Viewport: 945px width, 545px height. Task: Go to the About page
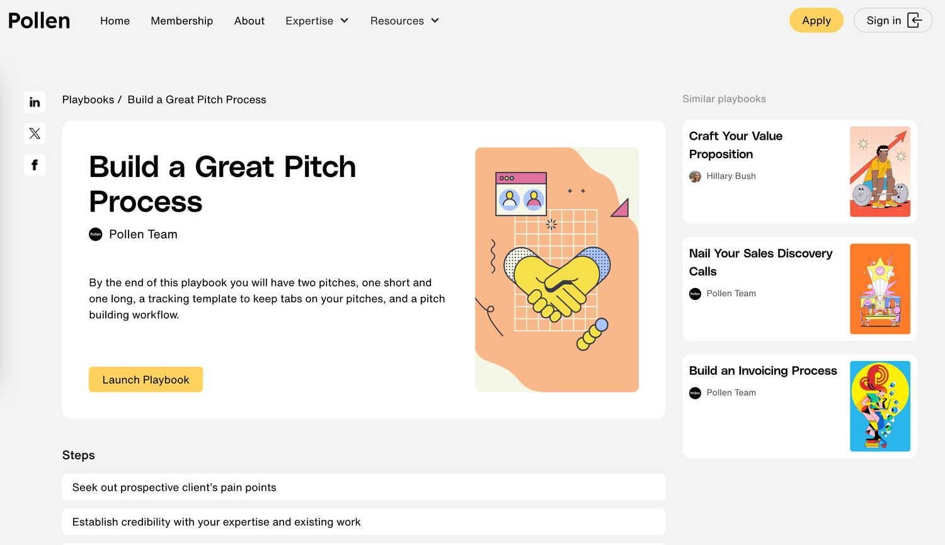click(x=249, y=21)
